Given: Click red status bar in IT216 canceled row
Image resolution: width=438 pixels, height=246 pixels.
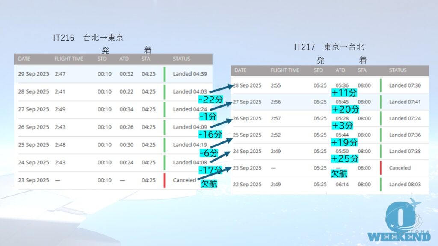Looking at the screenshot, I should [164, 180].
